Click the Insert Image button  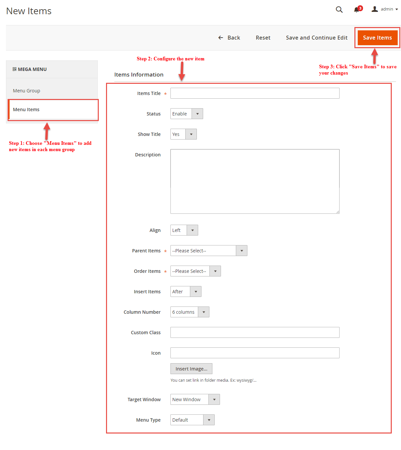[x=191, y=369]
